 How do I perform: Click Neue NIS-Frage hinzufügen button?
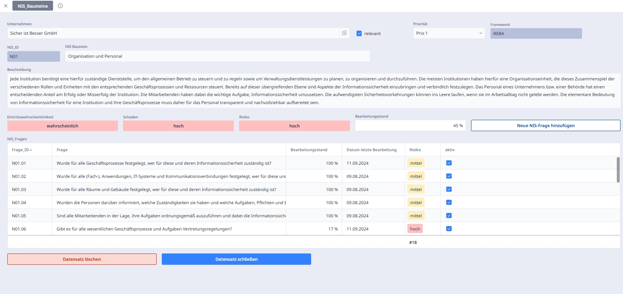pyautogui.click(x=545, y=126)
